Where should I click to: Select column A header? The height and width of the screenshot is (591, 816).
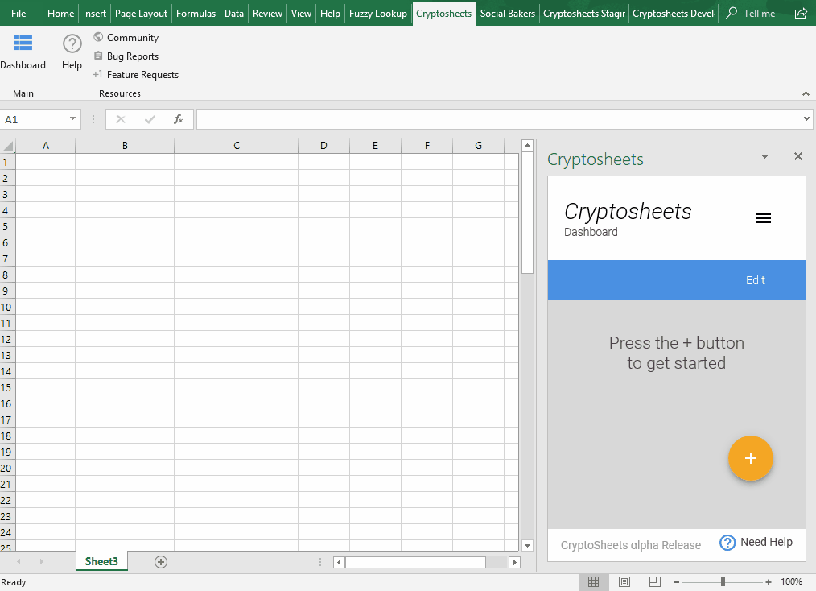[46, 145]
